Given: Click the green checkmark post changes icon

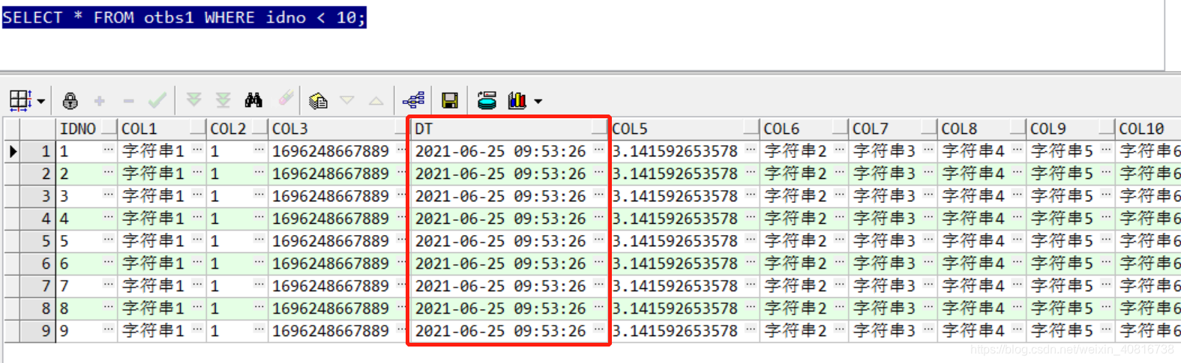Looking at the screenshot, I should click(x=157, y=100).
